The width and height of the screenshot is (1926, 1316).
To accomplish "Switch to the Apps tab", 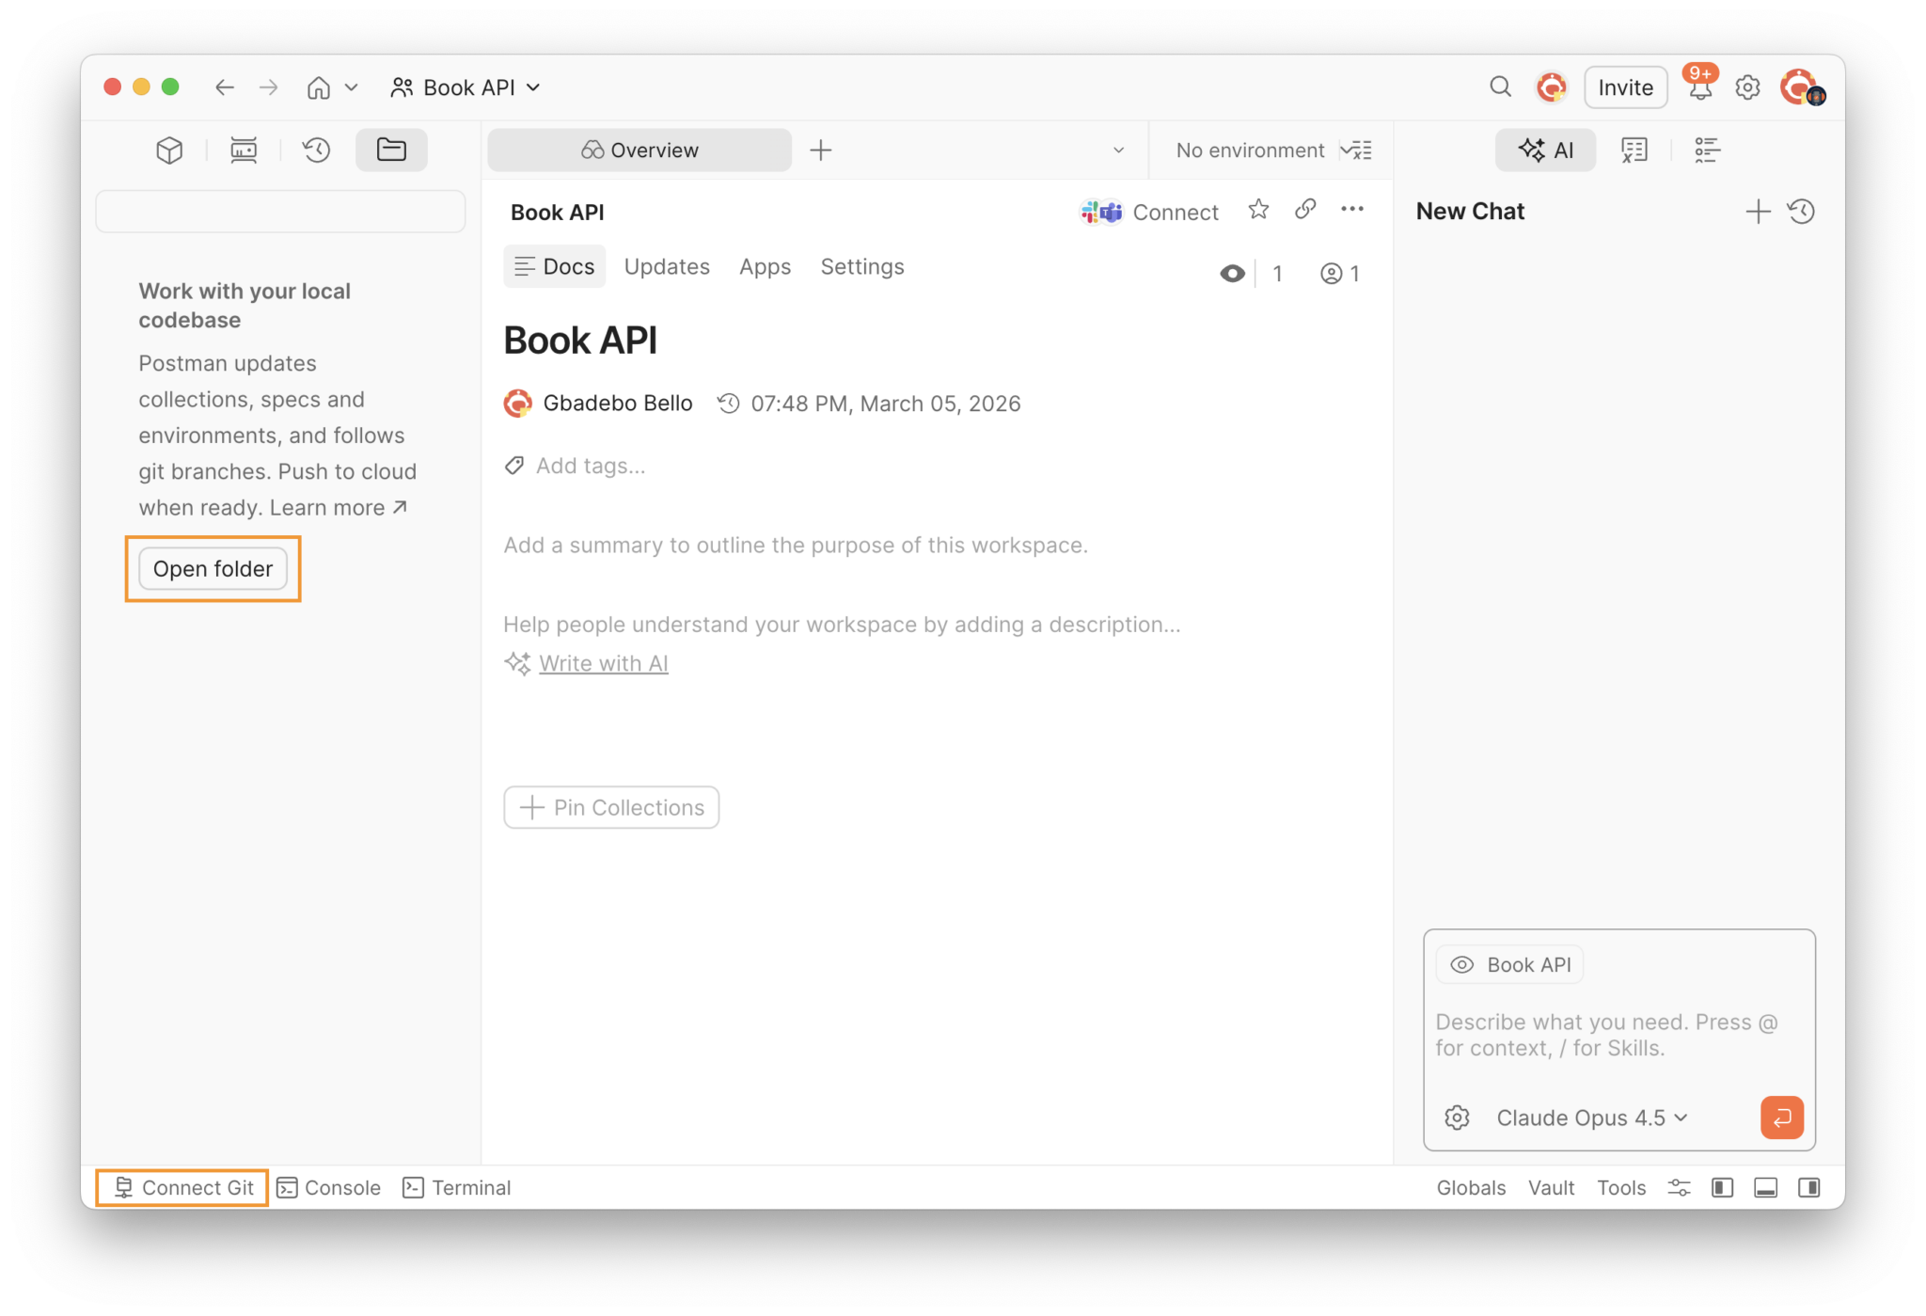I will point(765,267).
